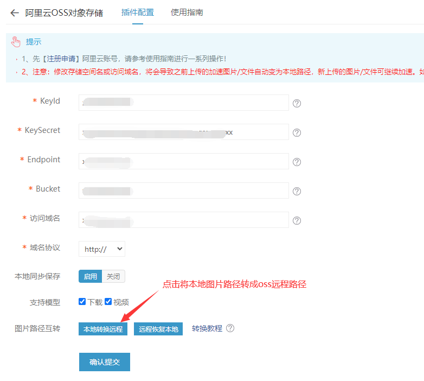This screenshot has height=381, width=424.
Task: Click the 远程恢复本地 button
Action: click(158, 329)
